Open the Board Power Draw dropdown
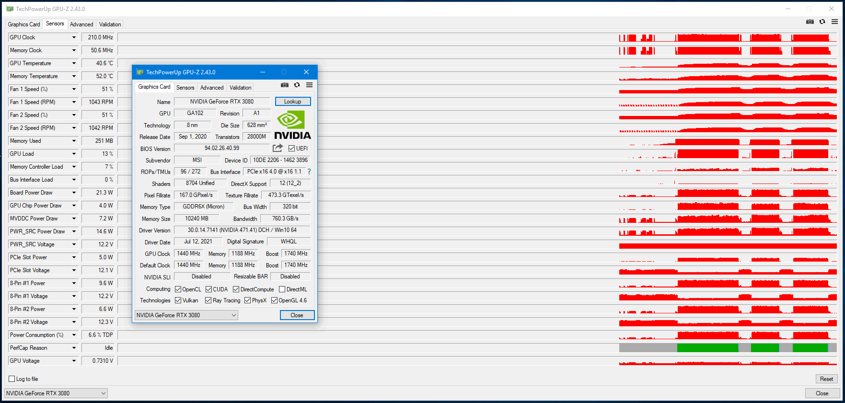845x403 pixels. coord(74,193)
